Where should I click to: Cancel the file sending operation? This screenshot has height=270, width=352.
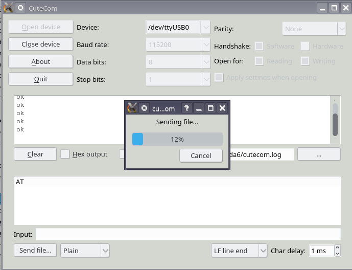[x=201, y=155]
